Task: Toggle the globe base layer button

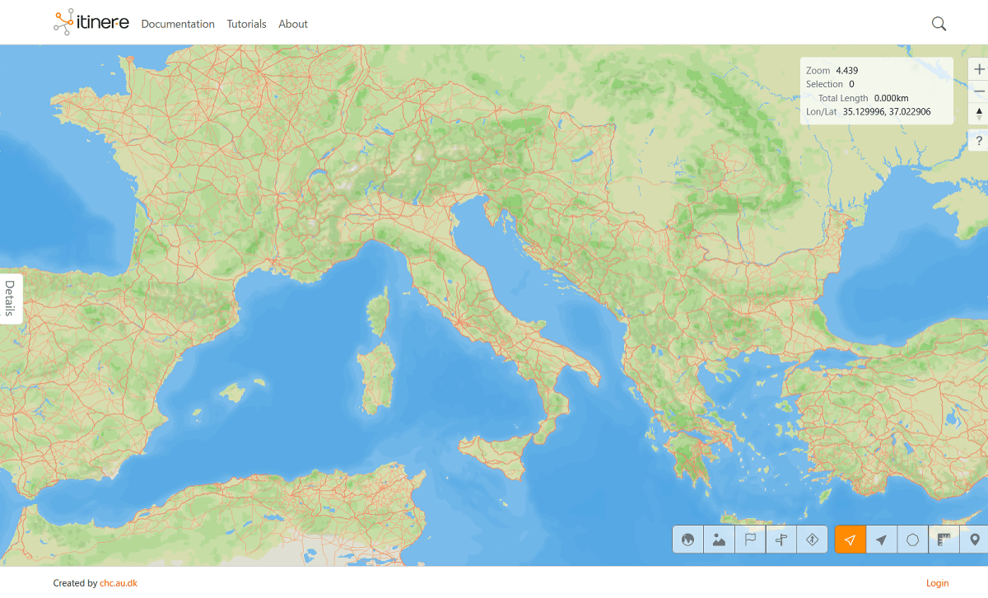Action: pos(687,540)
